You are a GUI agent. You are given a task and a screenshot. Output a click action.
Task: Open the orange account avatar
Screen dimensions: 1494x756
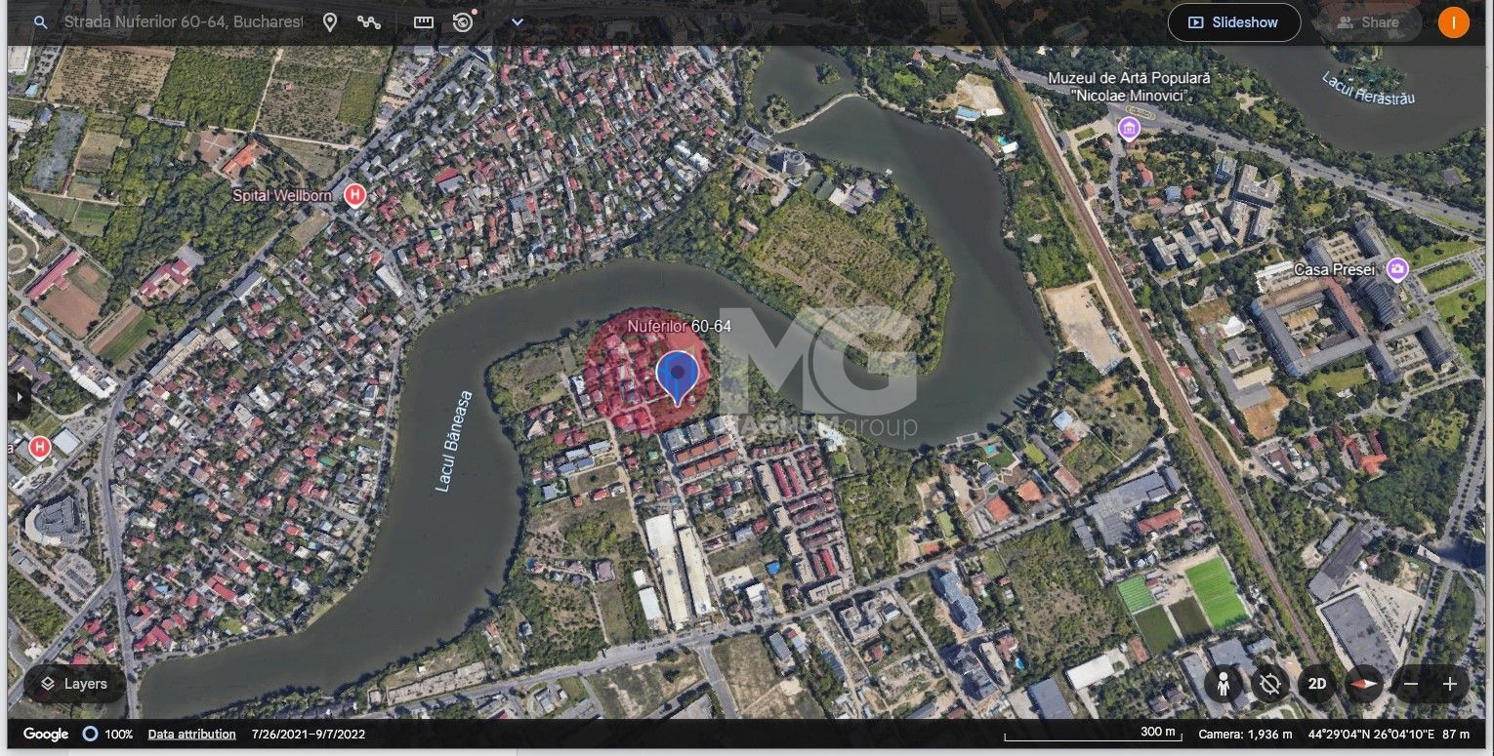pos(1453,22)
